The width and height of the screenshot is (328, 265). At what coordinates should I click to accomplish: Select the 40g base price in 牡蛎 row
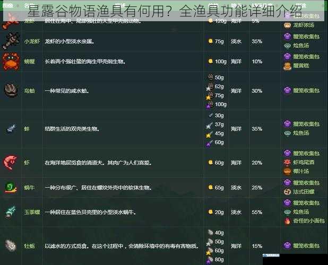pos(219,233)
